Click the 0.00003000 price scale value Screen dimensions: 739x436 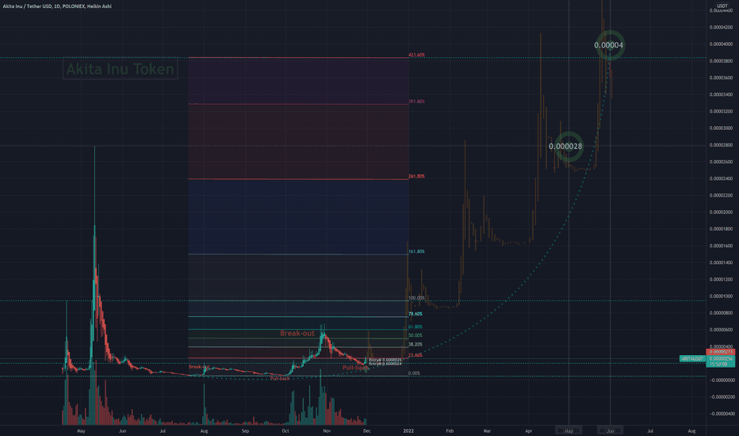pyautogui.click(x=721, y=128)
